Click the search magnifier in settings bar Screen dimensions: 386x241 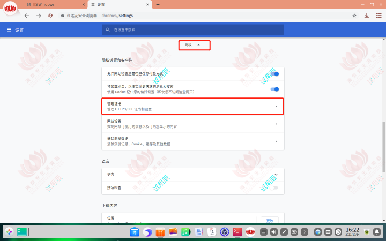point(108,29)
